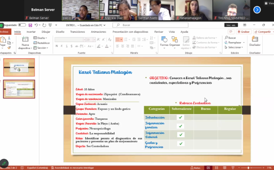Switch to the Insertar tab
The height and width of the screenshot is (170, 274).
click(x=31, y=32)
